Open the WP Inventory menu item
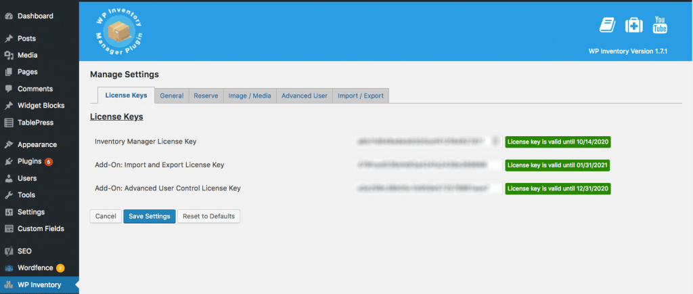 pyautogui.click(x=39, y=285)
